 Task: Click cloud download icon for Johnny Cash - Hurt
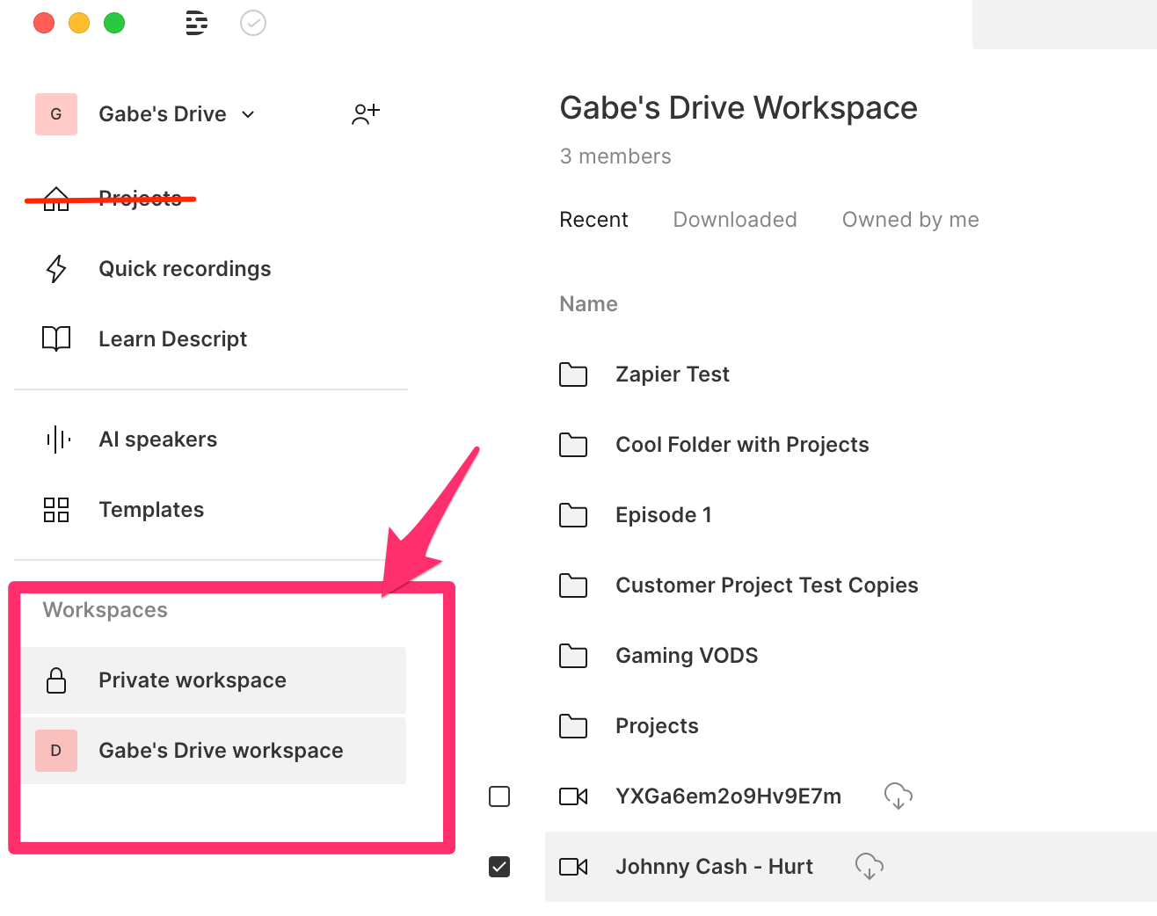point(869,867)
